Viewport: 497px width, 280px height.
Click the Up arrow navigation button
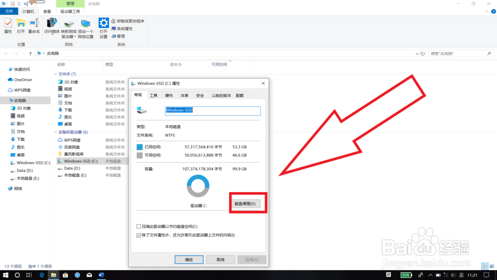(x=30, y=54)
